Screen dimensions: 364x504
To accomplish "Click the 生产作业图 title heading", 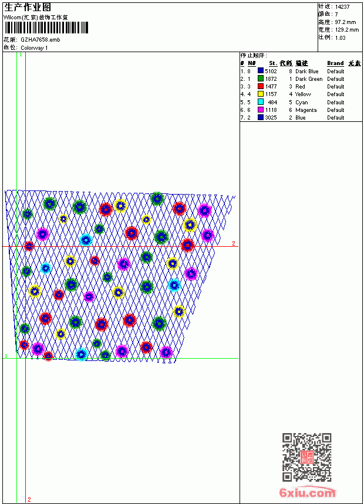I will (x=28, y=8).
